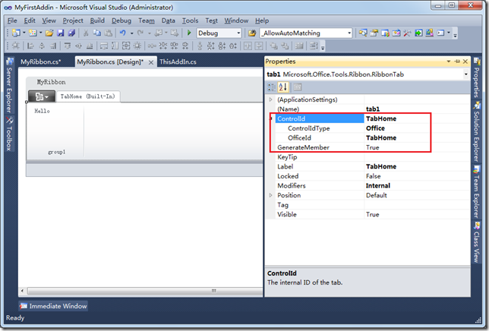Switch to the MyRibbon.cs* code tab
Viewport: 489px width, 331px height.
pyautogui.click(x=41, y=61)
